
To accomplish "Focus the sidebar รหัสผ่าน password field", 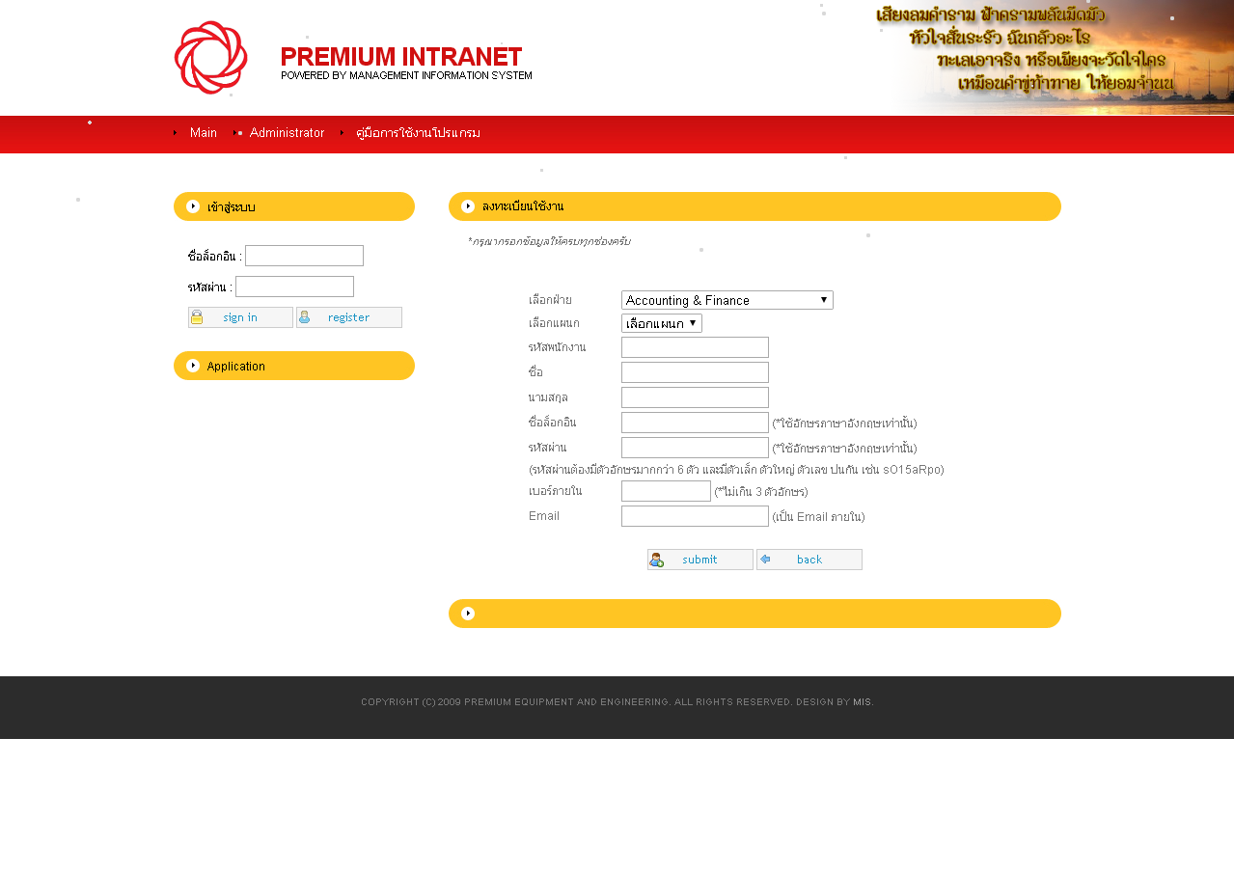I will (294, 287).
